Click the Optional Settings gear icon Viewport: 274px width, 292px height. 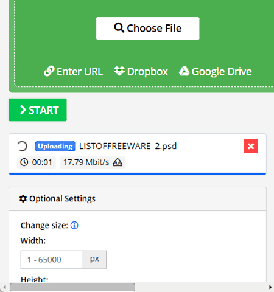pyautogui.click(x=23, y=199)
